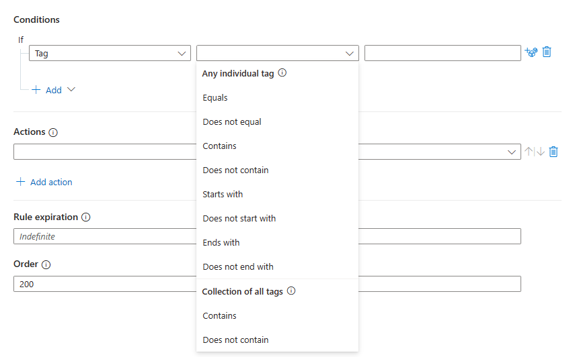Click the Add condition button

coord(47,90)
